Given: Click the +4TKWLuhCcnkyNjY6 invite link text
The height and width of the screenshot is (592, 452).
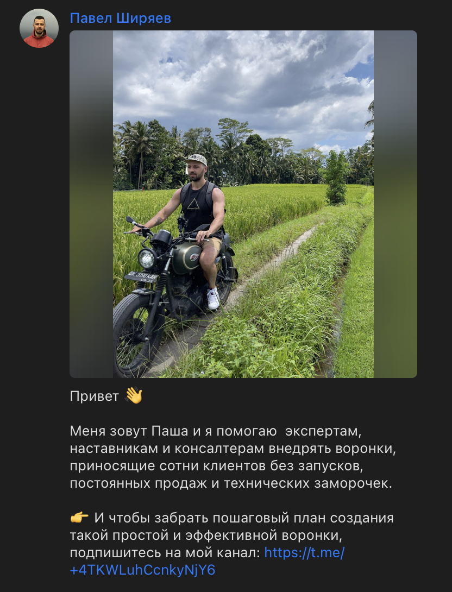Looking at the screenshot, I should point(142,570).
